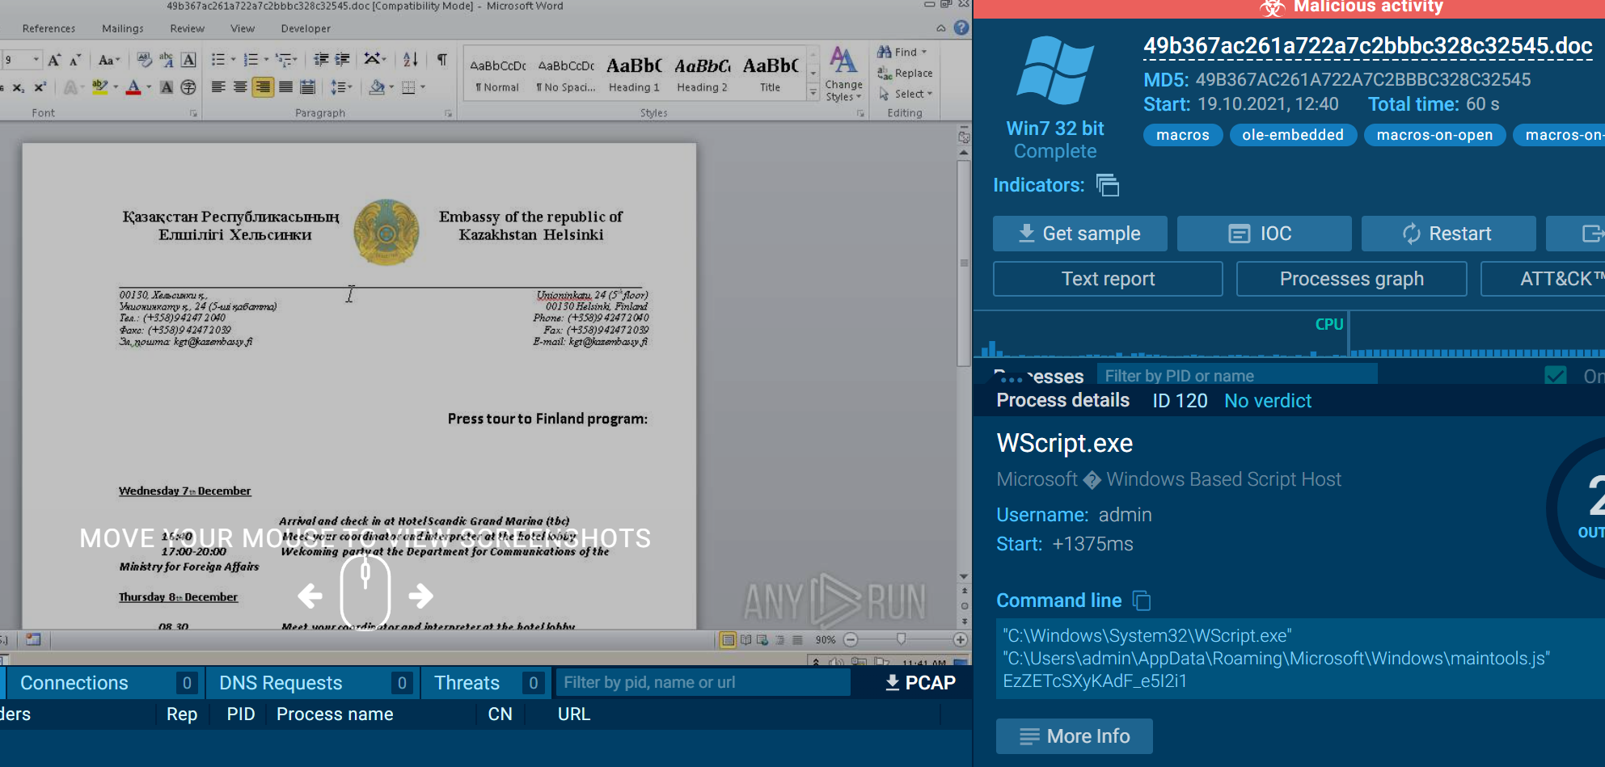Click the Sort A-Z icon
The width and height of the screenshot is (1605, 767).
coord(411,60)
